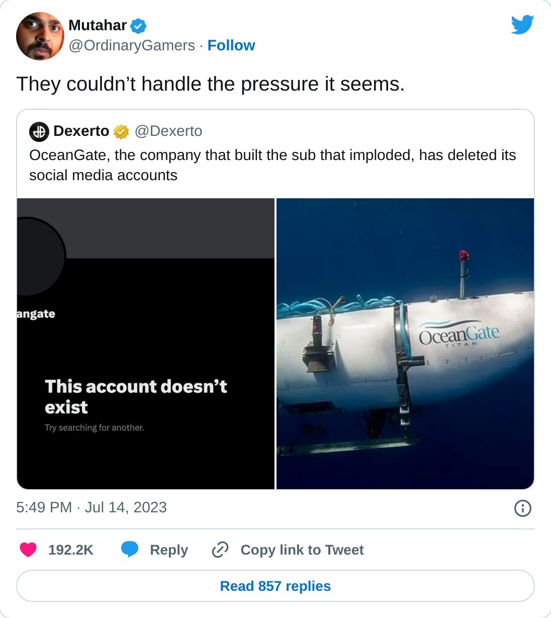Image resolution: width=551 pixels, height=618 pixels.
Task: Click Mutahar's blue verified badge
Action: coord(138,26)
